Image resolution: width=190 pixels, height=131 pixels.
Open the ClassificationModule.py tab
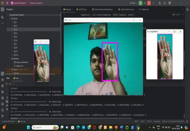103,9
